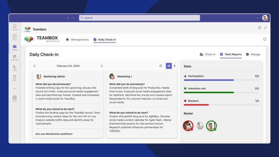Open the Team Reports view
Screen dimensions: 279x157
coord(231,54)
